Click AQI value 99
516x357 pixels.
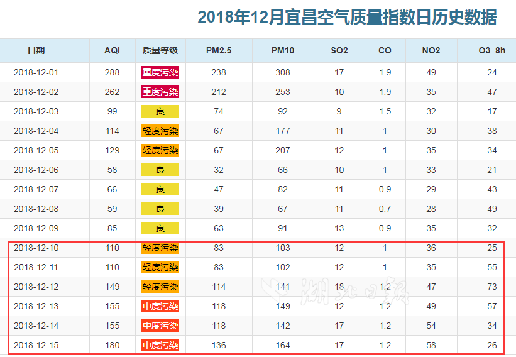pyautogui.click(x=113, y=111)
